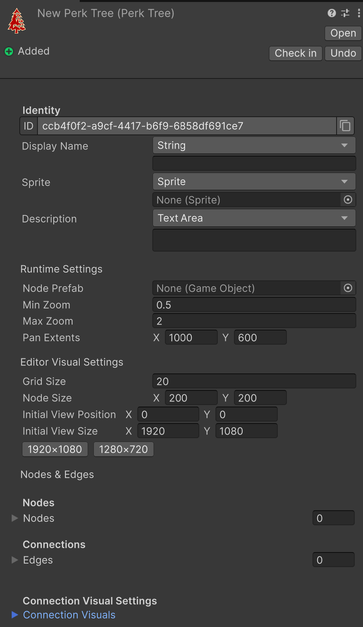Open the inspector three-dot menu

pyautogui.click(x=358, y=13)
